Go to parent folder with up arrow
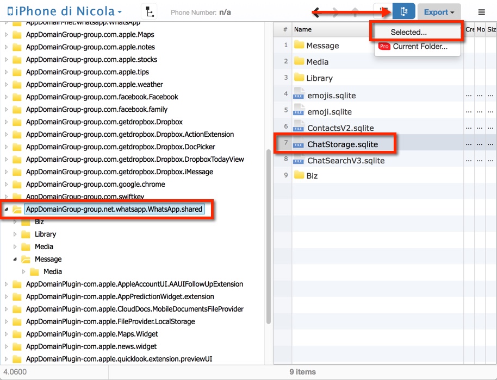The height and width of the screenshot is (380, 497). tap(355, 12)
